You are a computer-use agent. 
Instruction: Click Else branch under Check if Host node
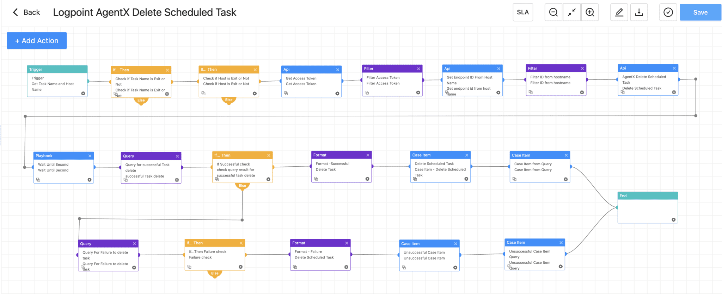[x=229, y=100]
